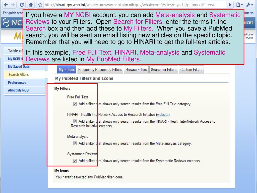Screen dimensions: 257x193
Task: Open the Search for Filters tab
Action: [164, 70]
